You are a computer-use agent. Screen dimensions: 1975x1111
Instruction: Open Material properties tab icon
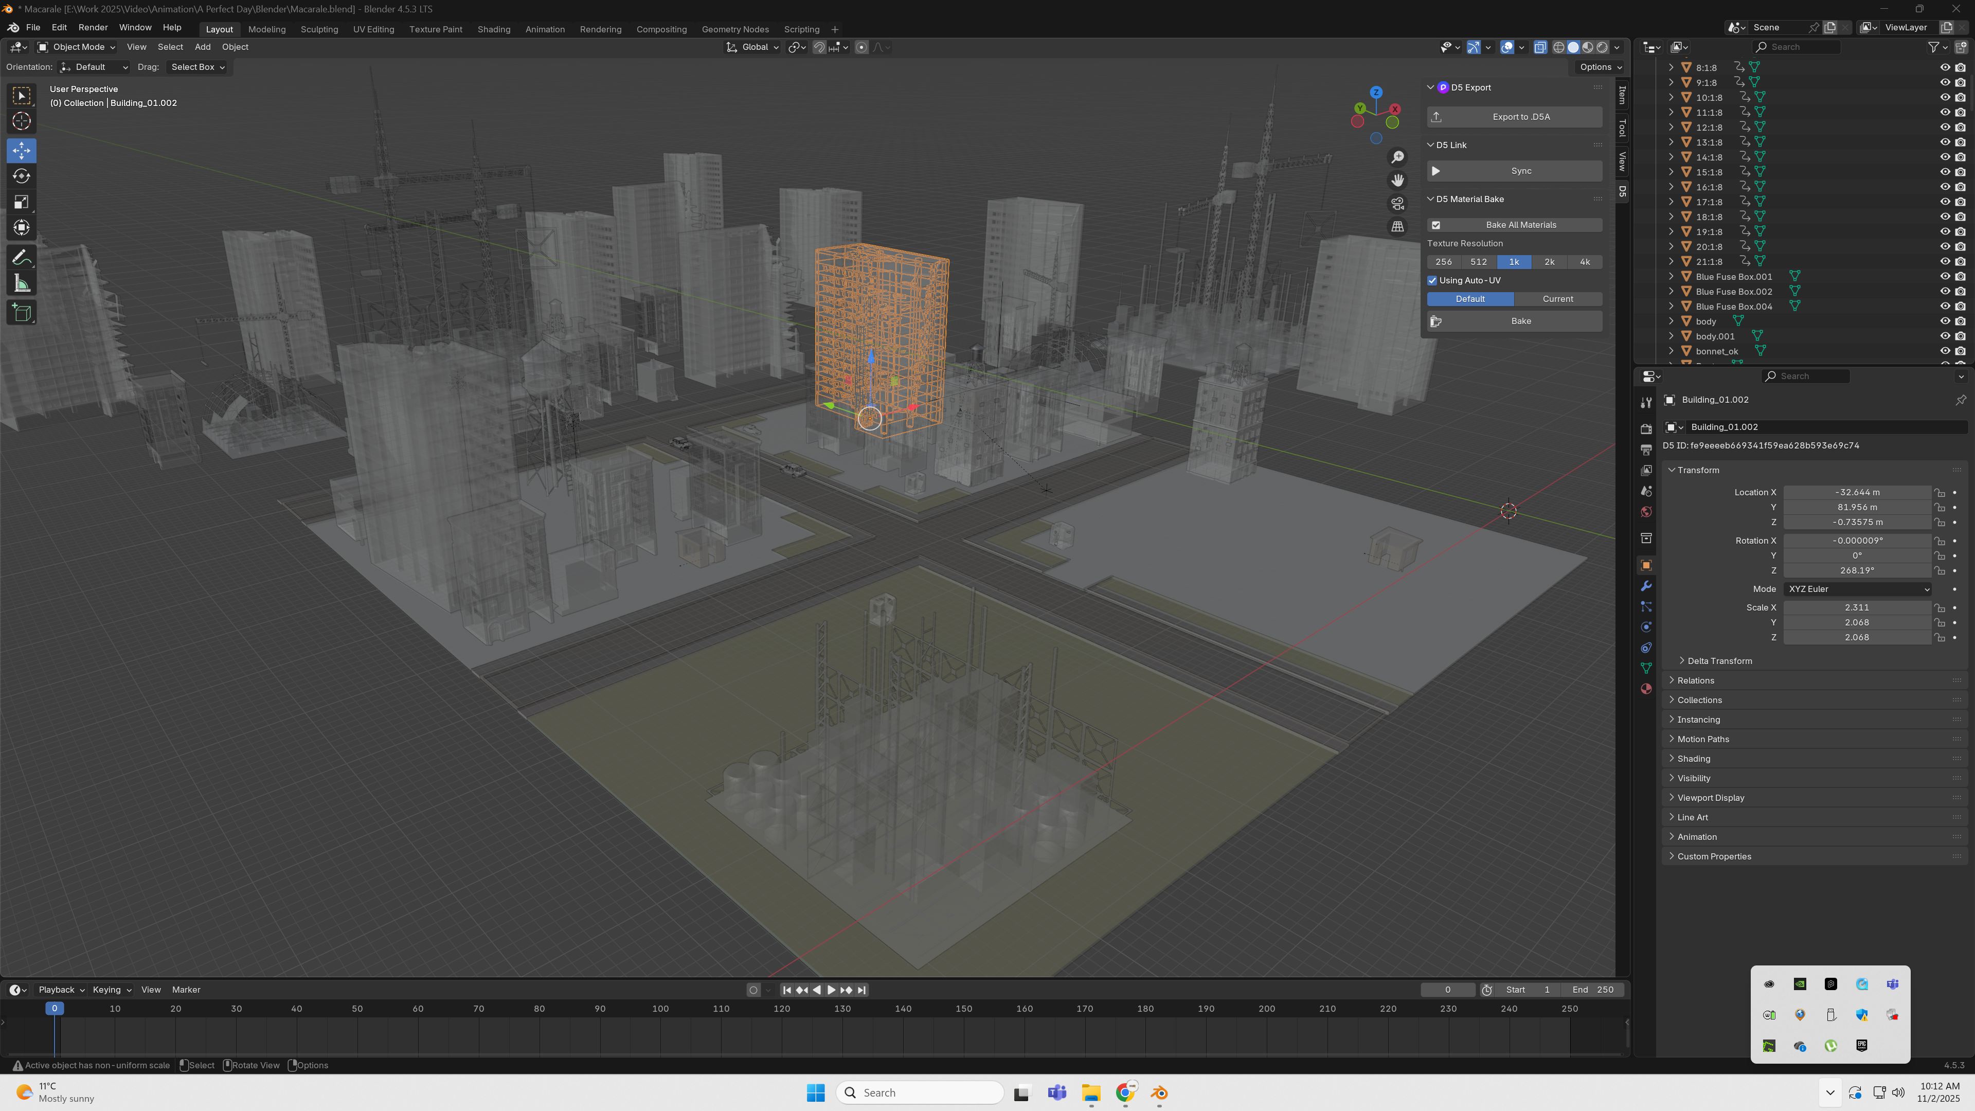[x=1646, y=689]
